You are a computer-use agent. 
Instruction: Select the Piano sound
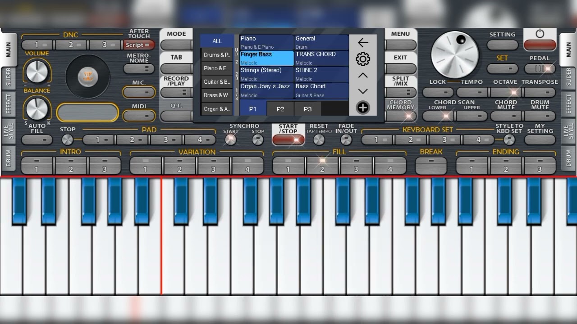266,42
